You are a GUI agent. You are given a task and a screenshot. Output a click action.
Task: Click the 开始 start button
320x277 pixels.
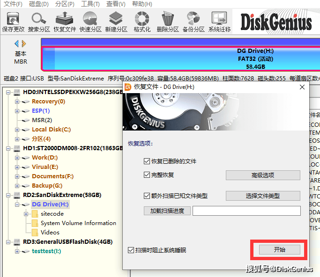coord(279,250)
